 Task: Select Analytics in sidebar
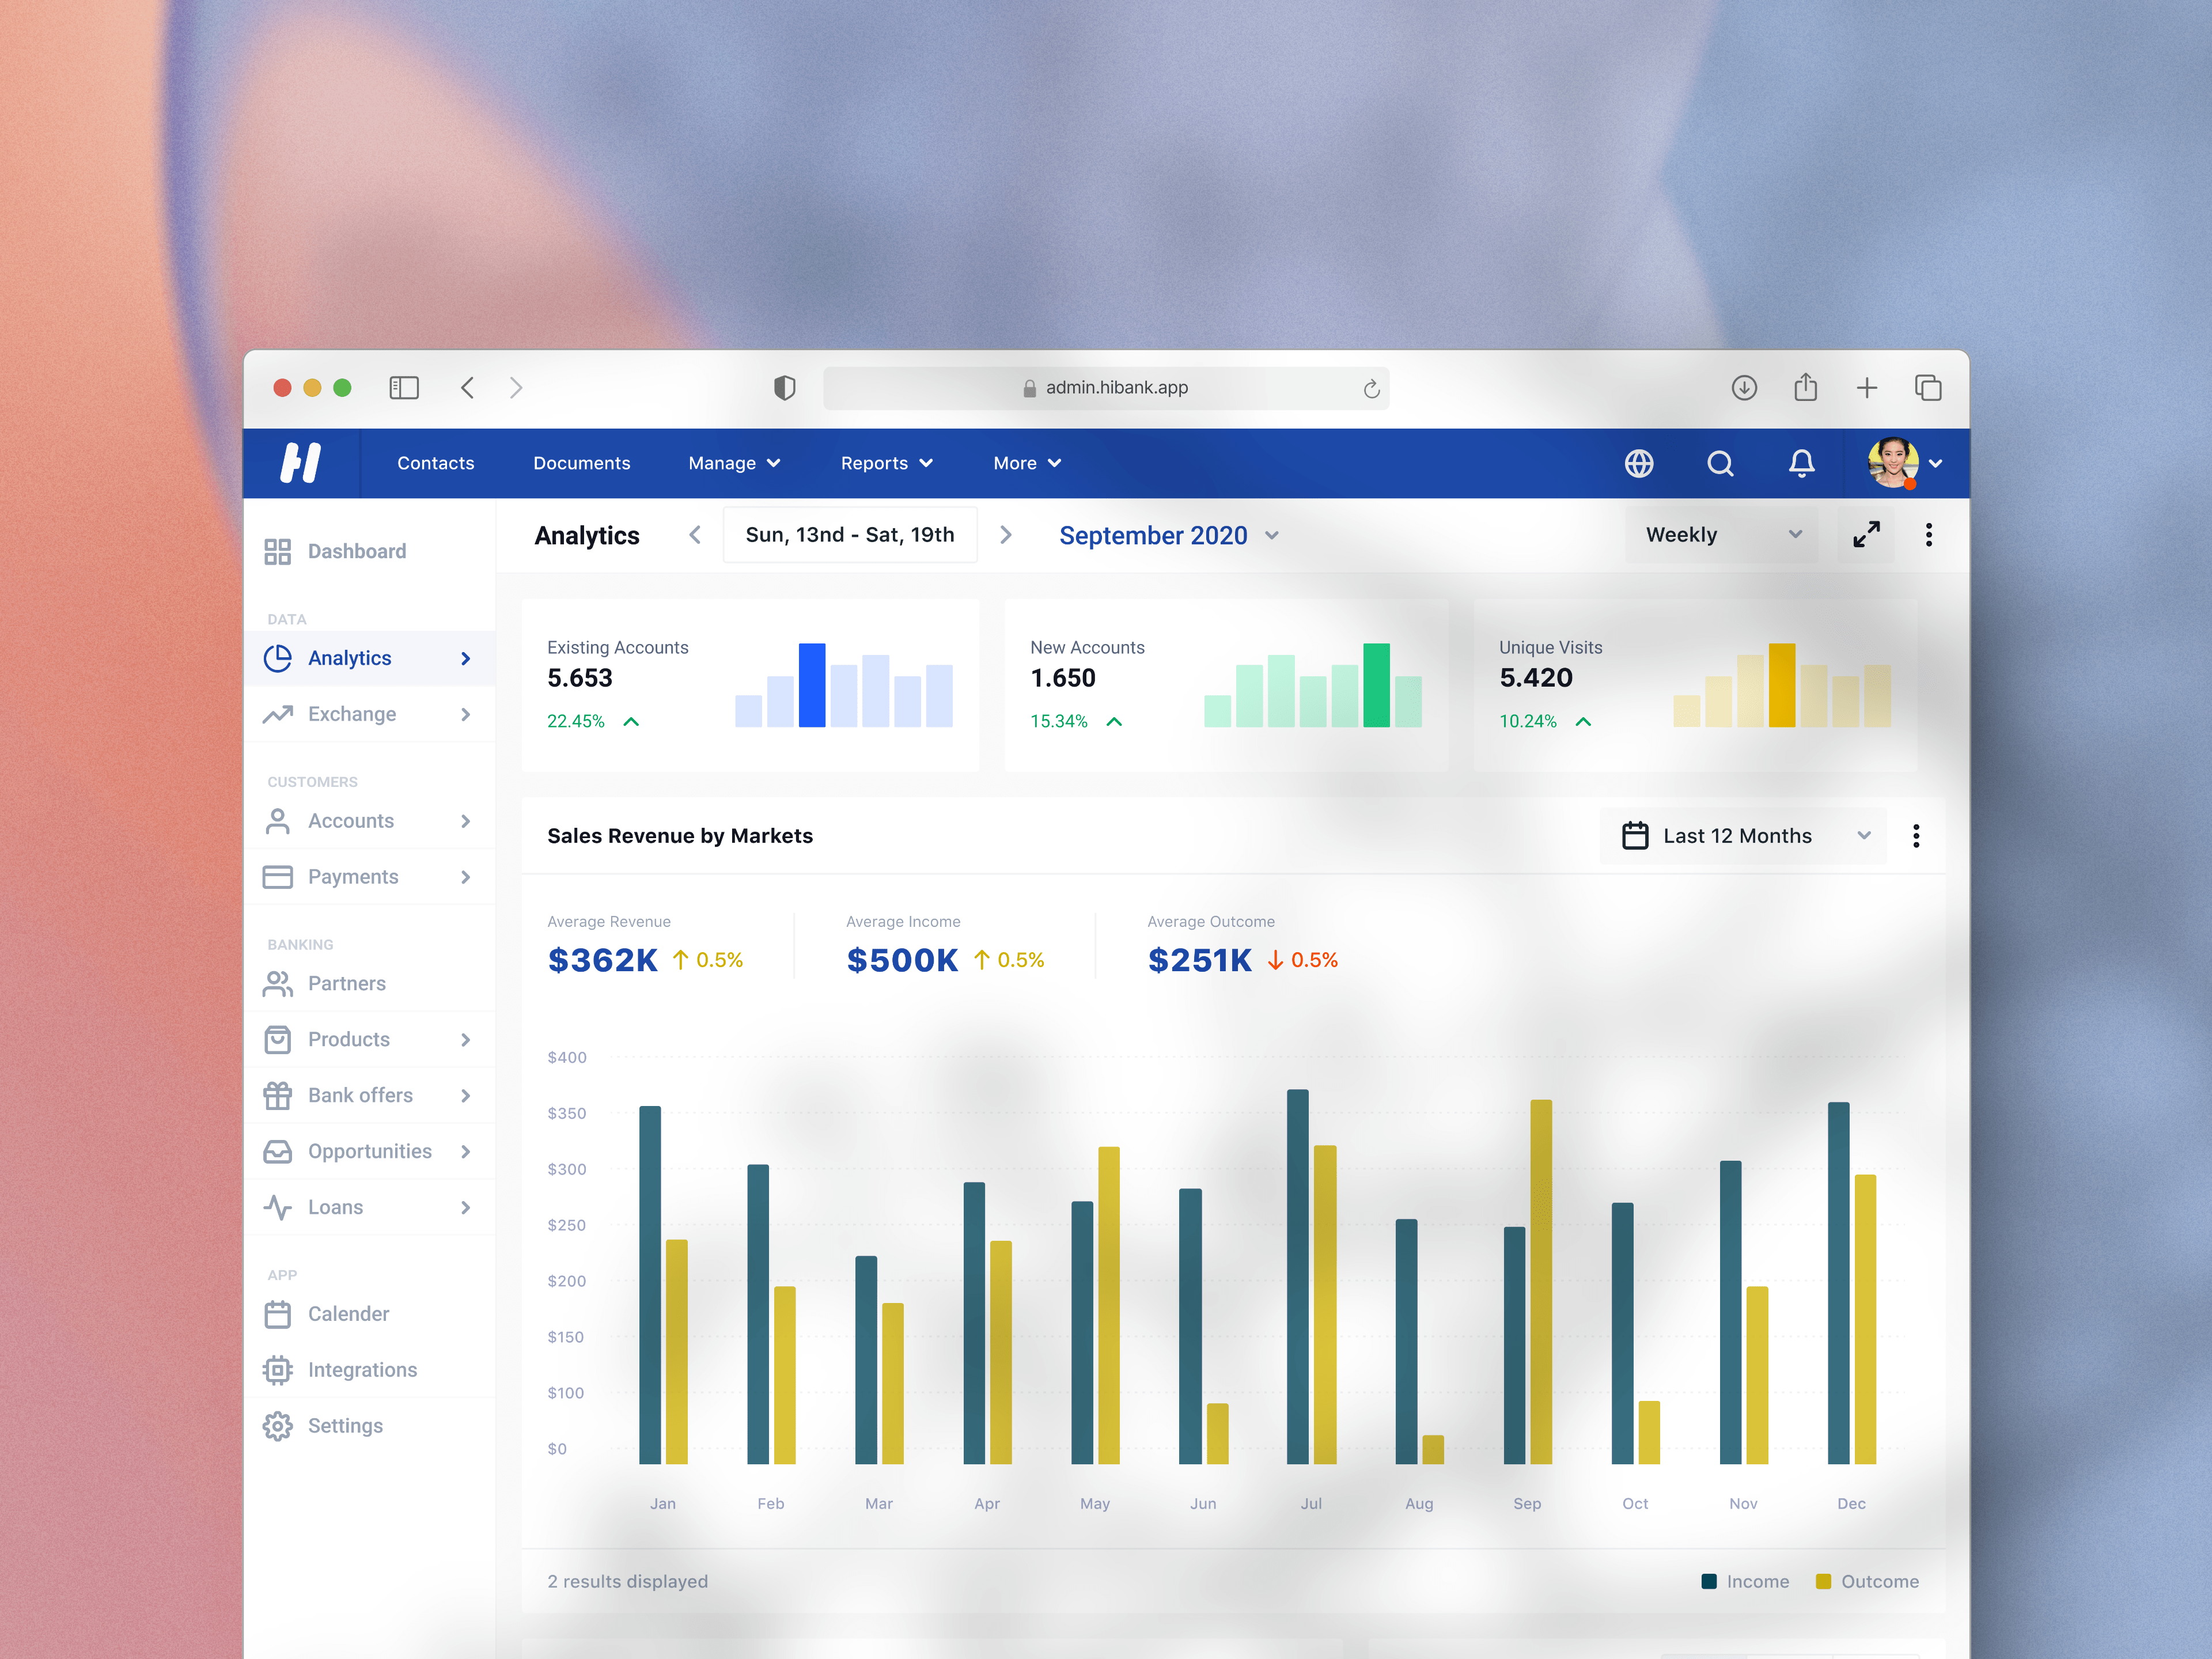tap(370, 658)
